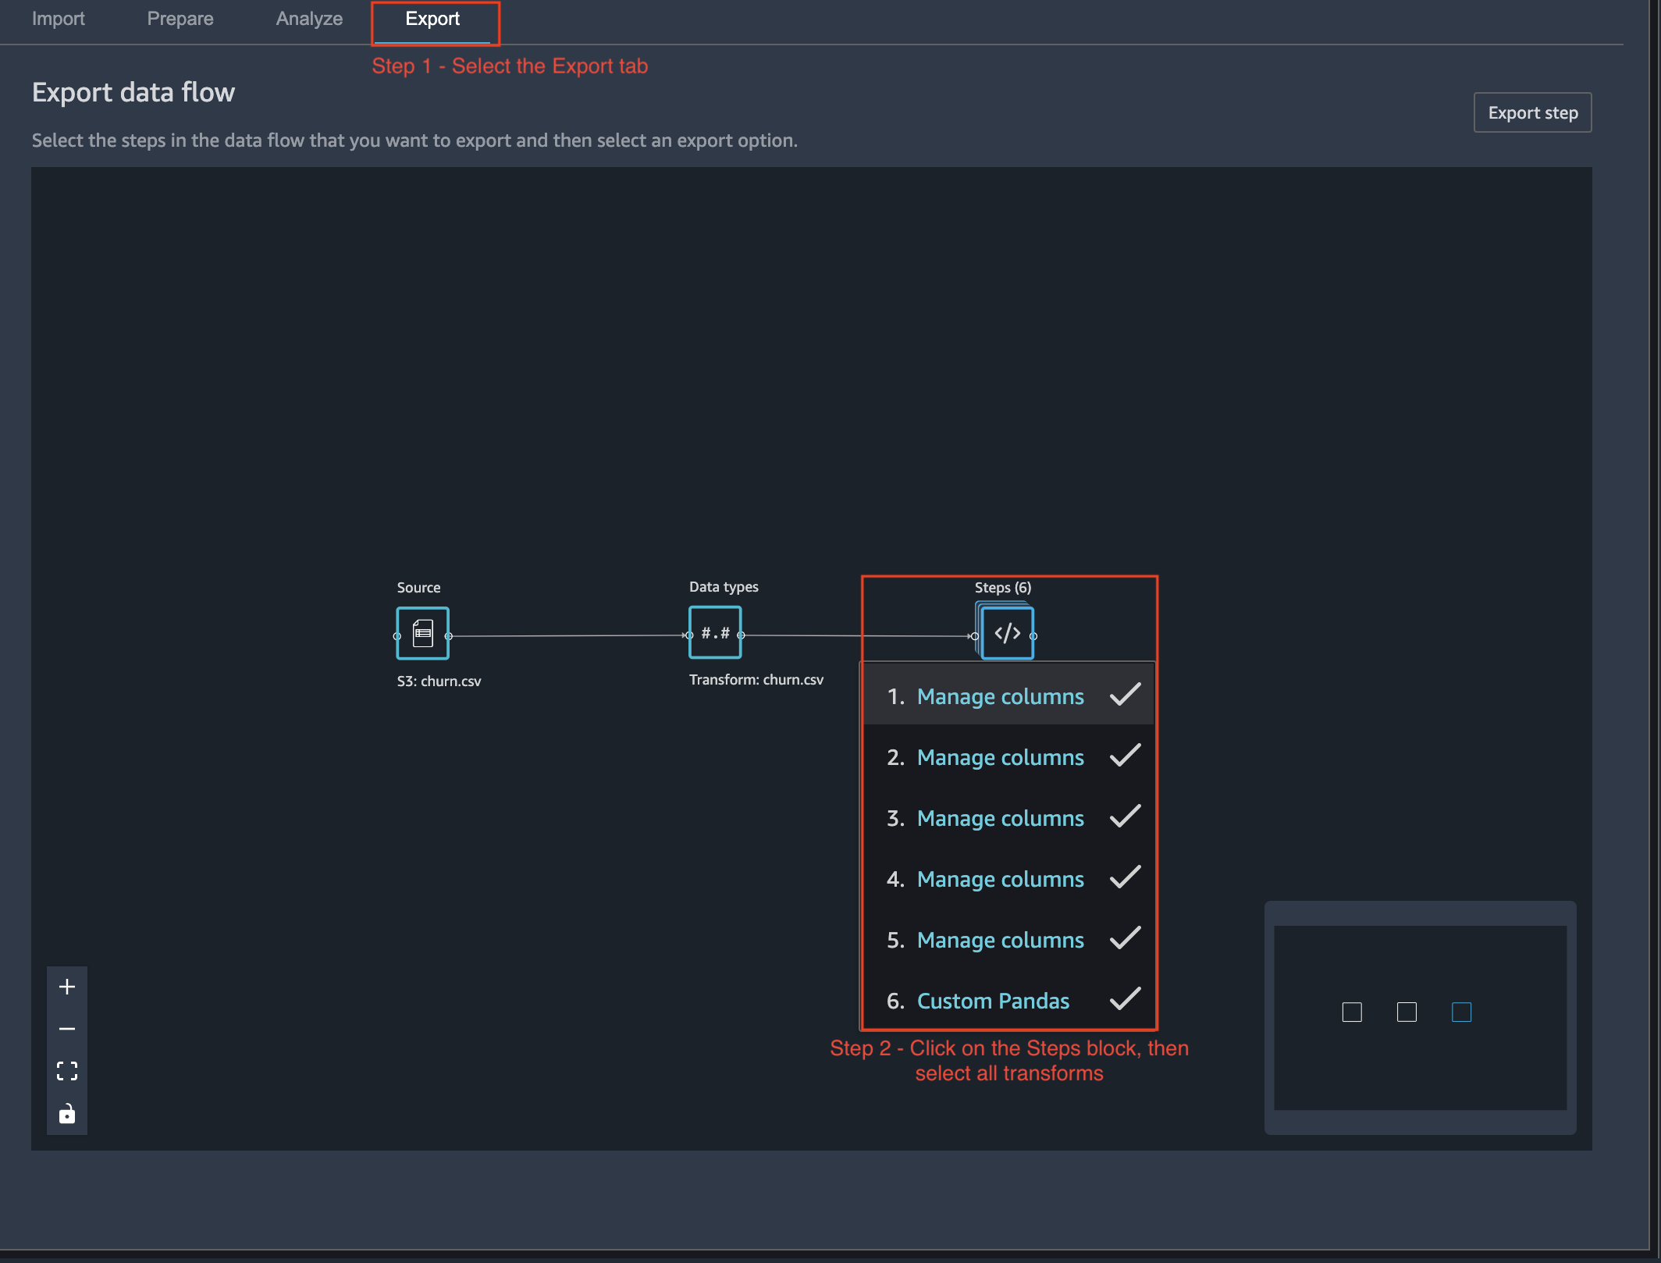Click the Export data flow heading

[133, 92]
